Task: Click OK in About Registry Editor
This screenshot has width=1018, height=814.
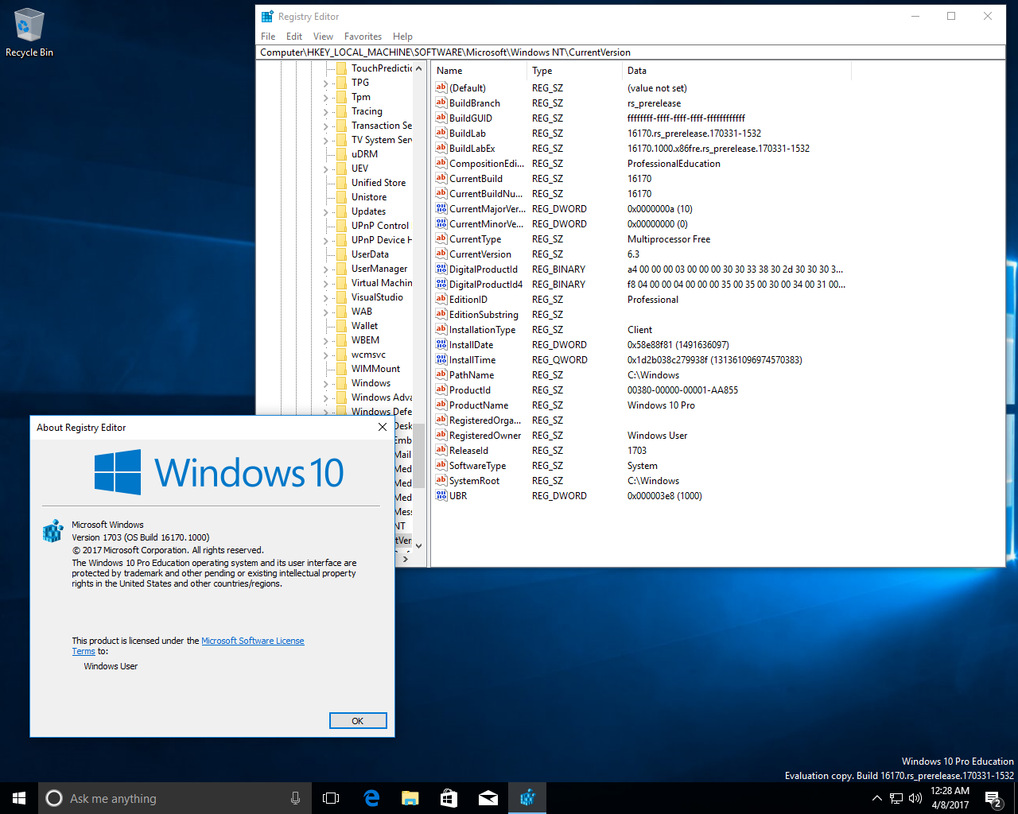Action: point(358,720)
